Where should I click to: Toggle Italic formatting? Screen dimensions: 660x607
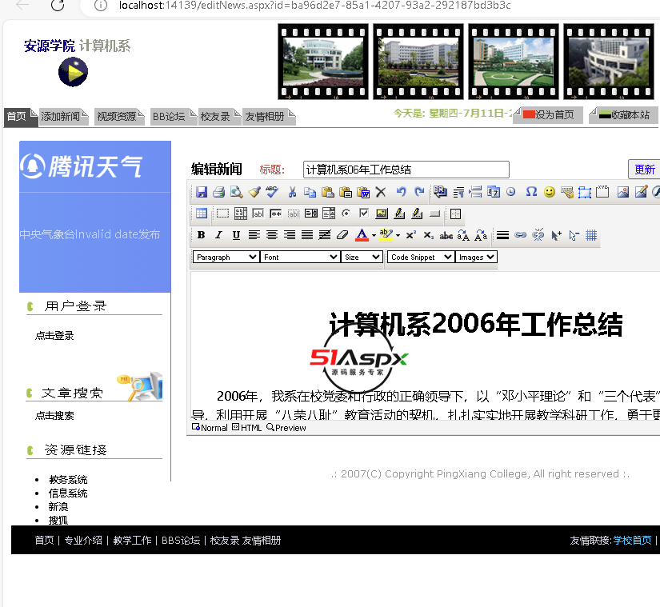point(218,235)
